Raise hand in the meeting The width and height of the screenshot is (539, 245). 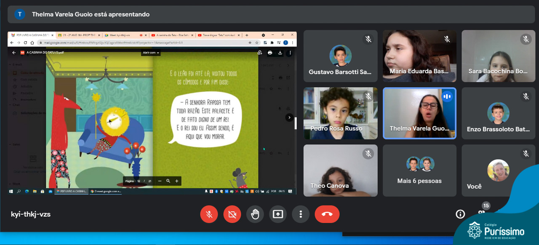tap(255, 214)
